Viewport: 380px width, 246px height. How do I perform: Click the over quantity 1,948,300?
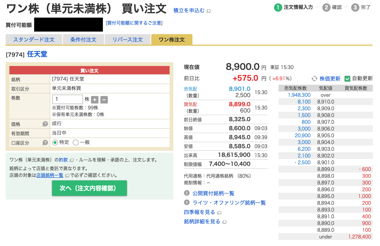click(299, 95)
